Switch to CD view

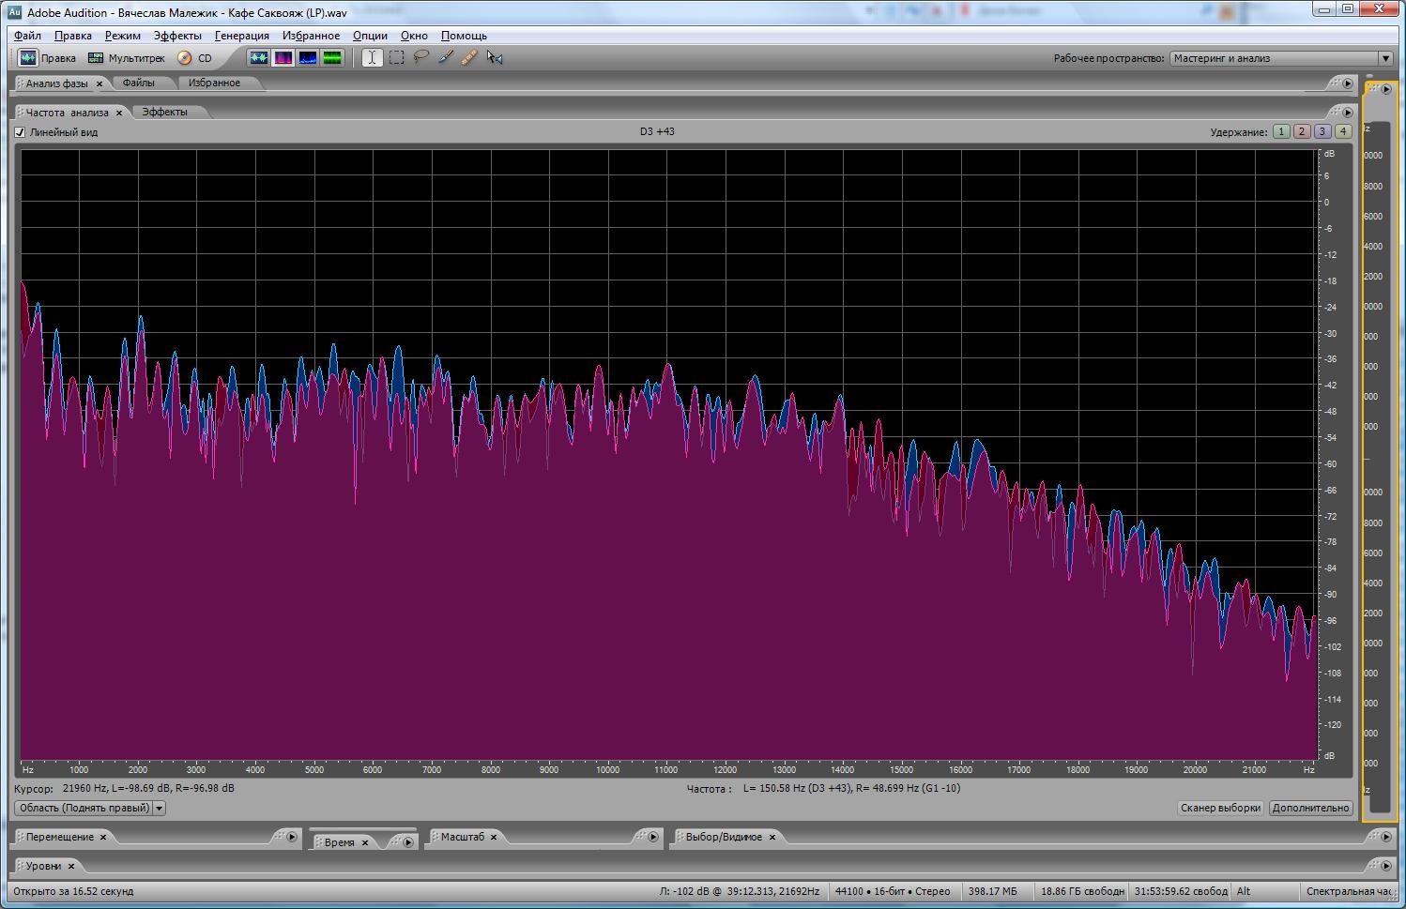click(x=195, y=58)
